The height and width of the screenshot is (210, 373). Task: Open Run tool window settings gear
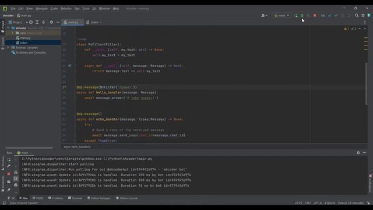point(358,153)
